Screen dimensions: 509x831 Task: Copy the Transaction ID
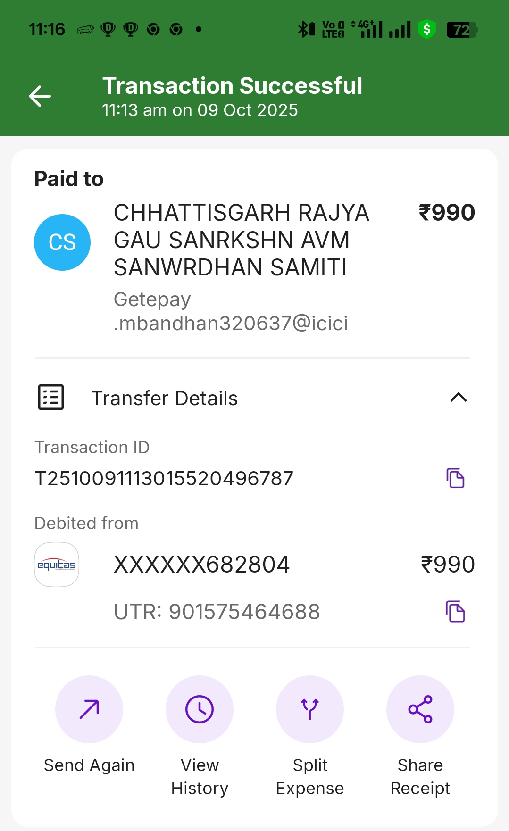(455, 478)
